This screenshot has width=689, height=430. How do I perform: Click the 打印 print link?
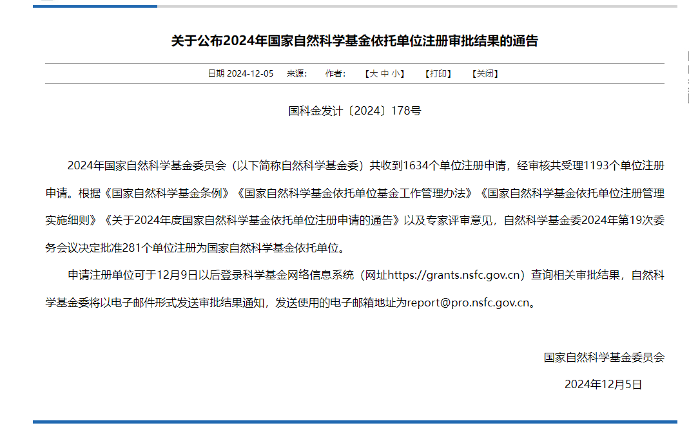[438, 74]
